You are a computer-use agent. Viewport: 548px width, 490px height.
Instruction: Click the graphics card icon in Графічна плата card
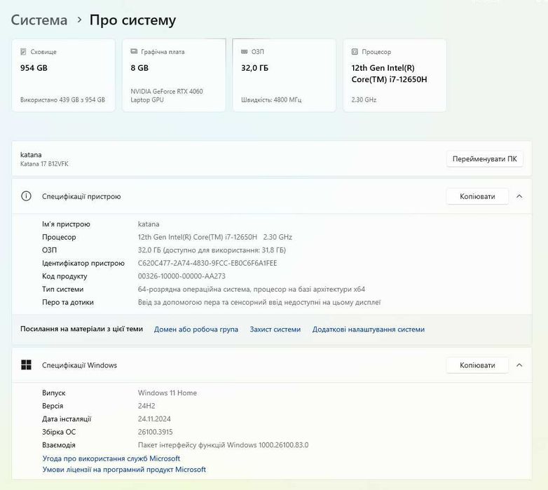coord(133,52)
